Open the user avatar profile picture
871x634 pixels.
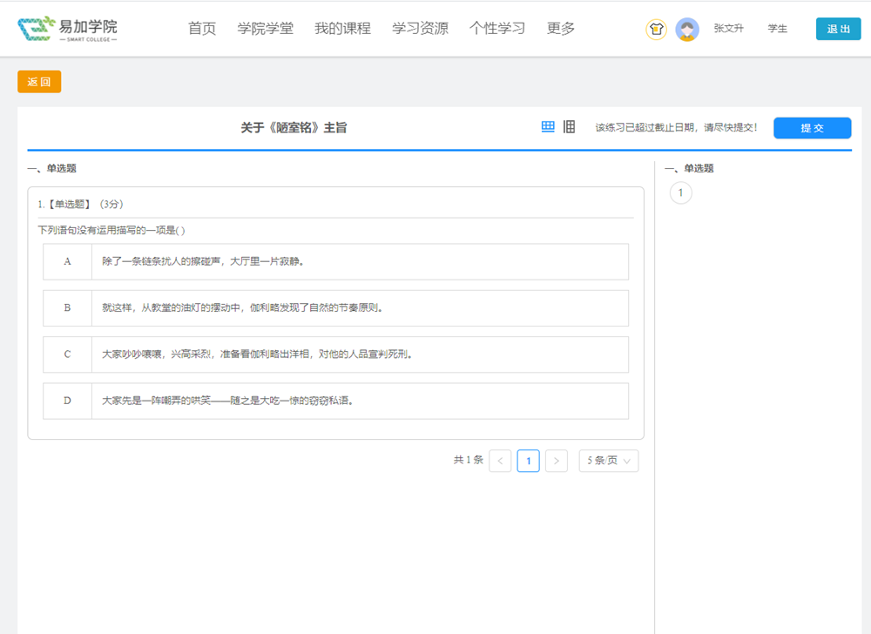pos(687,29)
